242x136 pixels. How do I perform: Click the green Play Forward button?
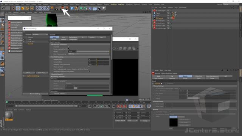(x=102, y=106)
